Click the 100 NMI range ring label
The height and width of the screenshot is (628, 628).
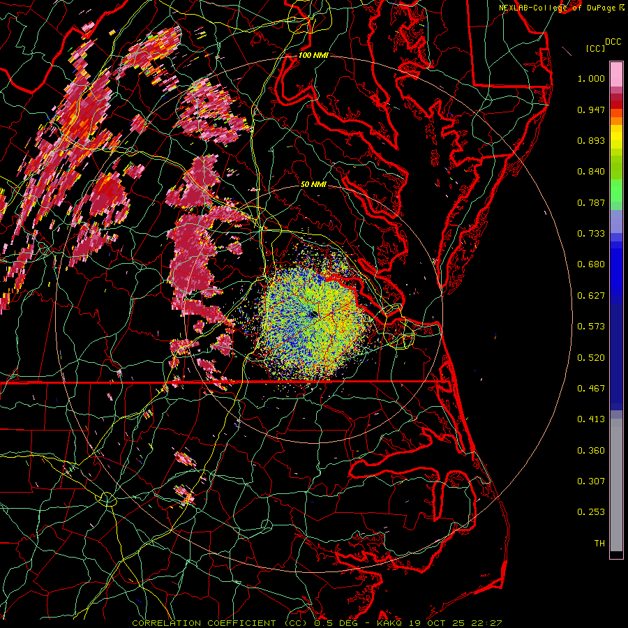click(x=313, y=55)
